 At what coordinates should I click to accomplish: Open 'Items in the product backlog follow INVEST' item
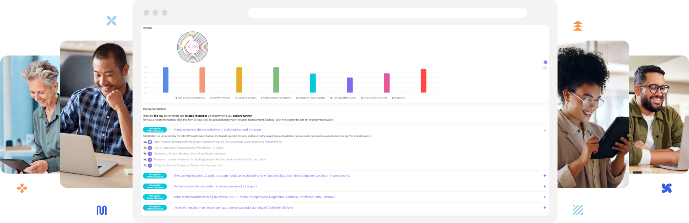[x=254, y=197]
